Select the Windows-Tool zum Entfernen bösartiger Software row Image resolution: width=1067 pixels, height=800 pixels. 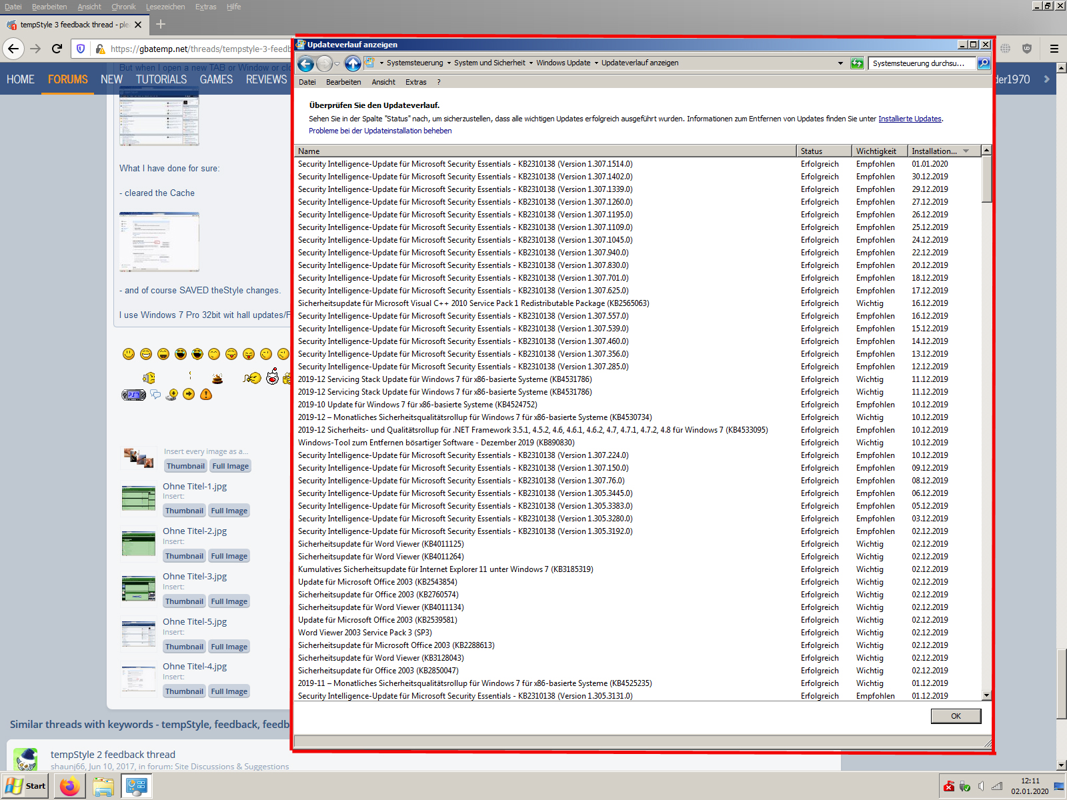(638, 443)
